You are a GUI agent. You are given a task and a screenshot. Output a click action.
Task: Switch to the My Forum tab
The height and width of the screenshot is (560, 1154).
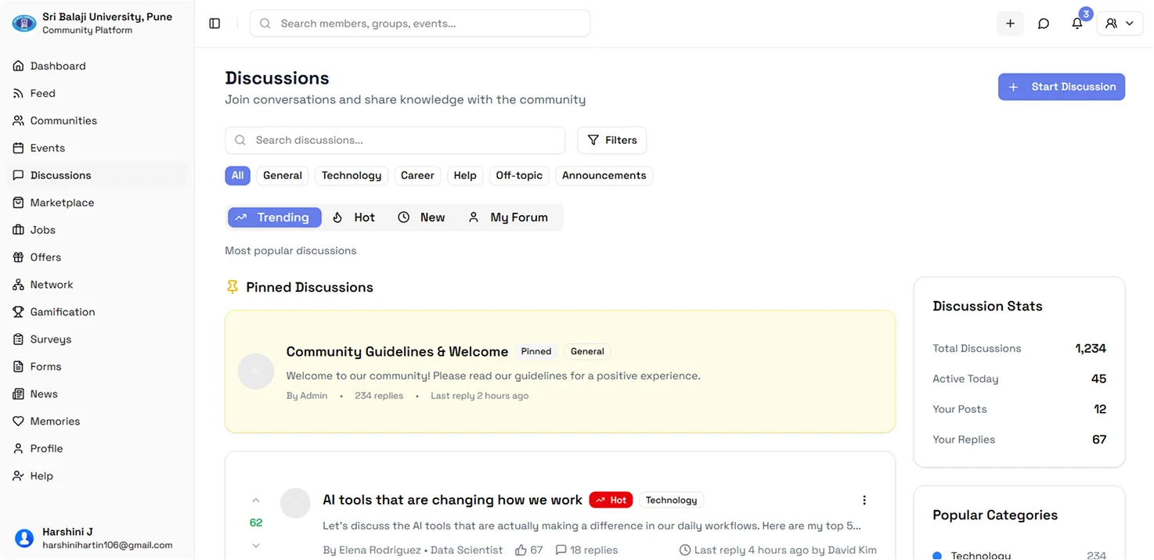[508, 217]
